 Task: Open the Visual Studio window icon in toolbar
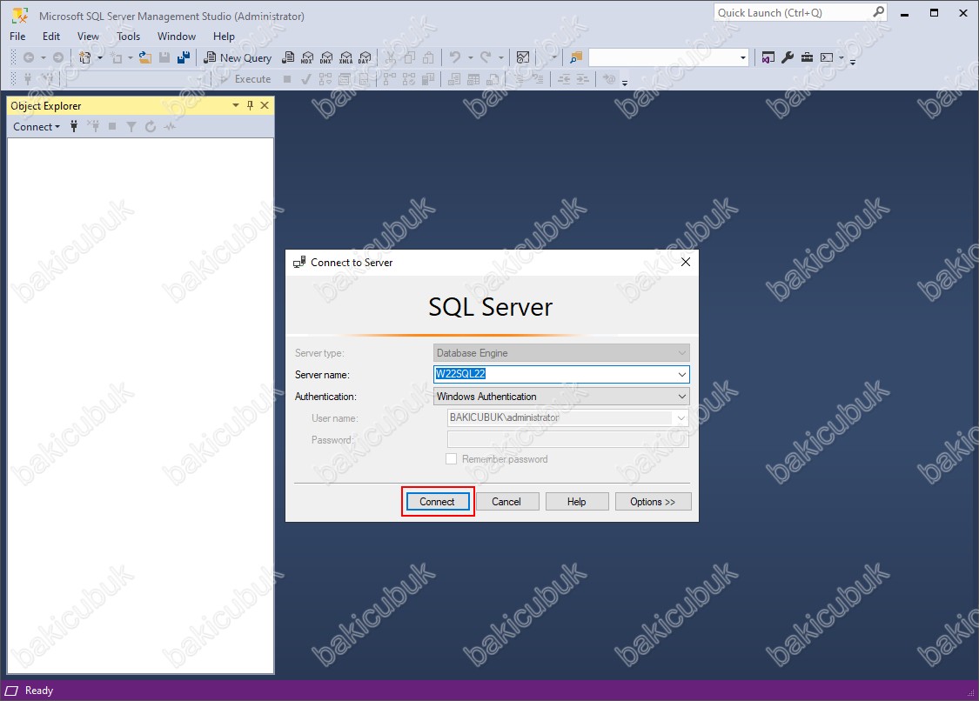[768, 57]
